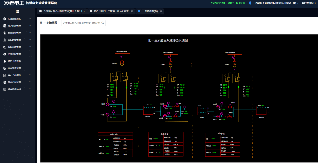
Task: Open the 西安航天复合材料研究所 dropdown in the header
Action: [276, 3]
